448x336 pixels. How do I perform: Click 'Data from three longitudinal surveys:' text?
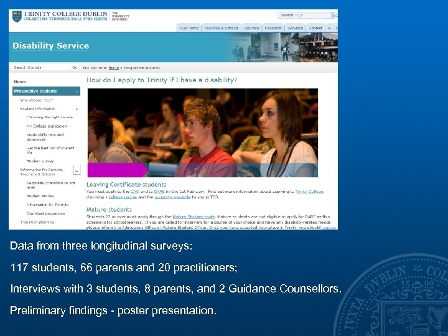[x=101, y=246]
